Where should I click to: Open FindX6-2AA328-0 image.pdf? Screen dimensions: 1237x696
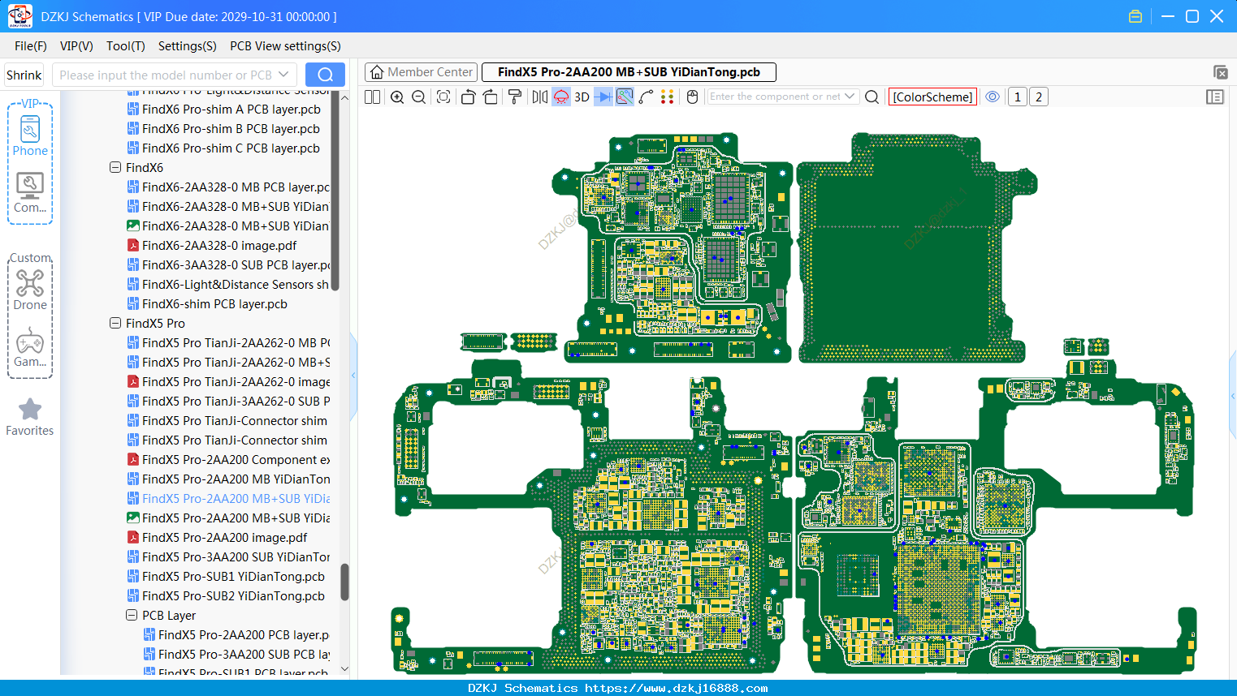click(219, 245)
